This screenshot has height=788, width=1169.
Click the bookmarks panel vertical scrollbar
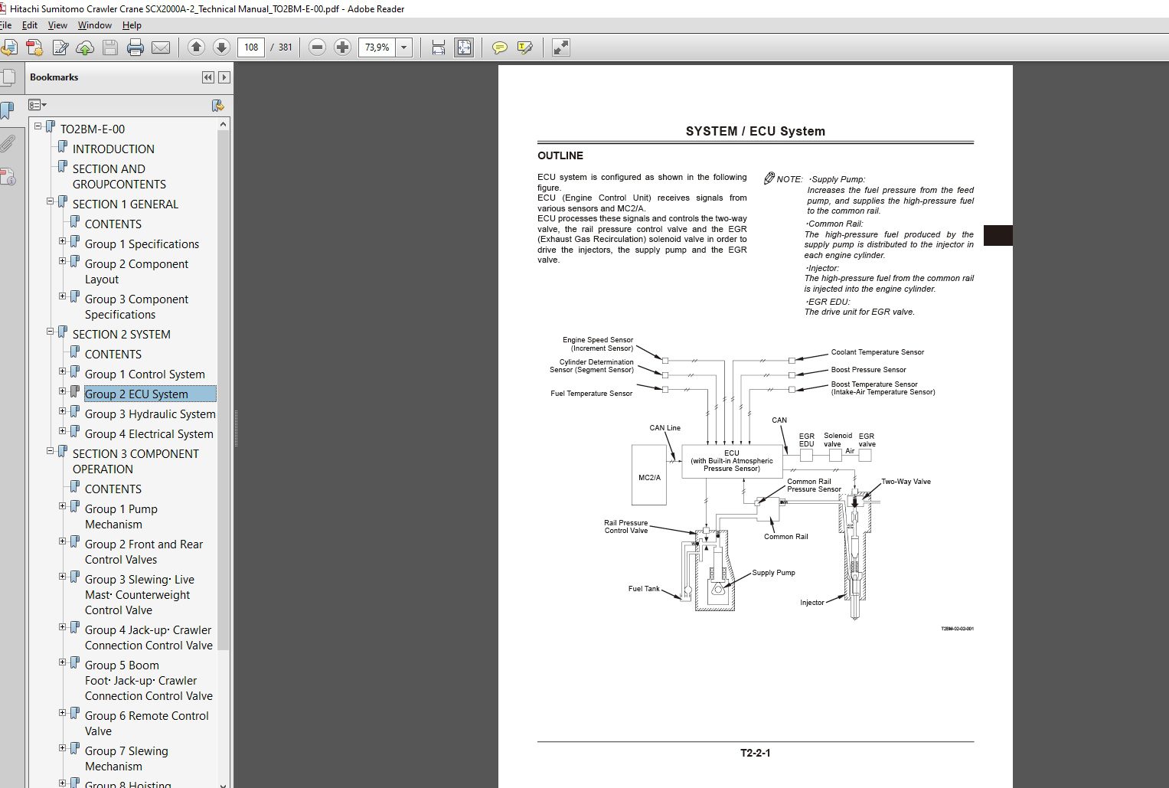[224, 391]
